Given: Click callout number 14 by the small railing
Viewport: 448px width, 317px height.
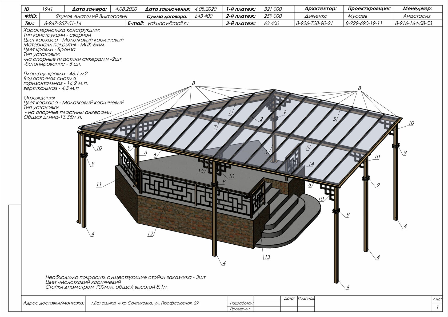Looking at the screenshot, I should point(311,164).
